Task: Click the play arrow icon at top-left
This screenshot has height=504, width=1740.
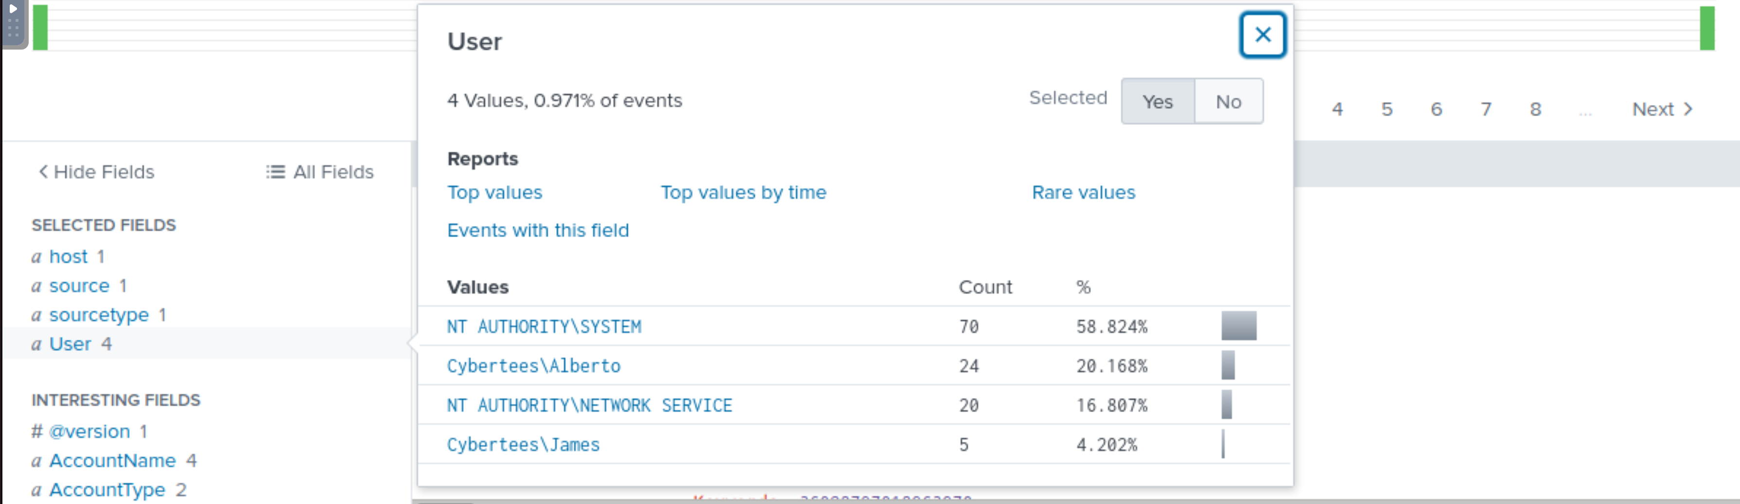Action: [13, 9]
